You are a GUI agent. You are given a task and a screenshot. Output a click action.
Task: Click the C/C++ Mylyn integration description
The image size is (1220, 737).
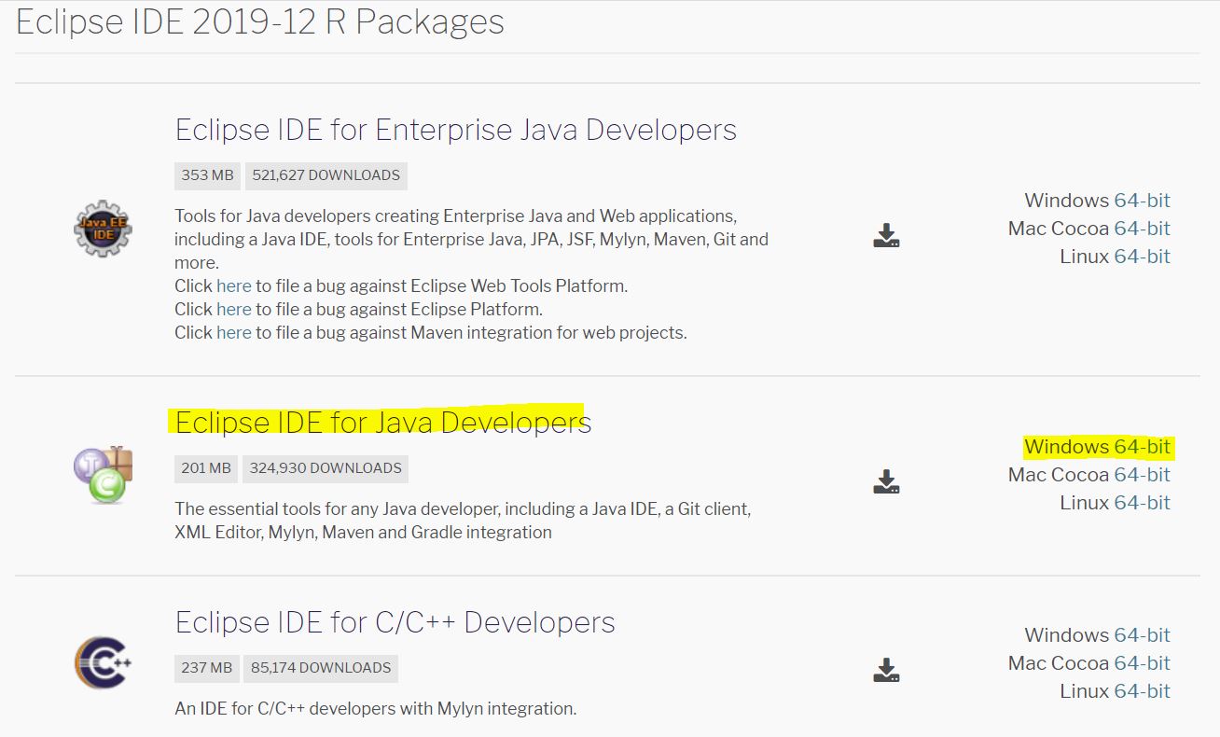click(x=376, y=709)
